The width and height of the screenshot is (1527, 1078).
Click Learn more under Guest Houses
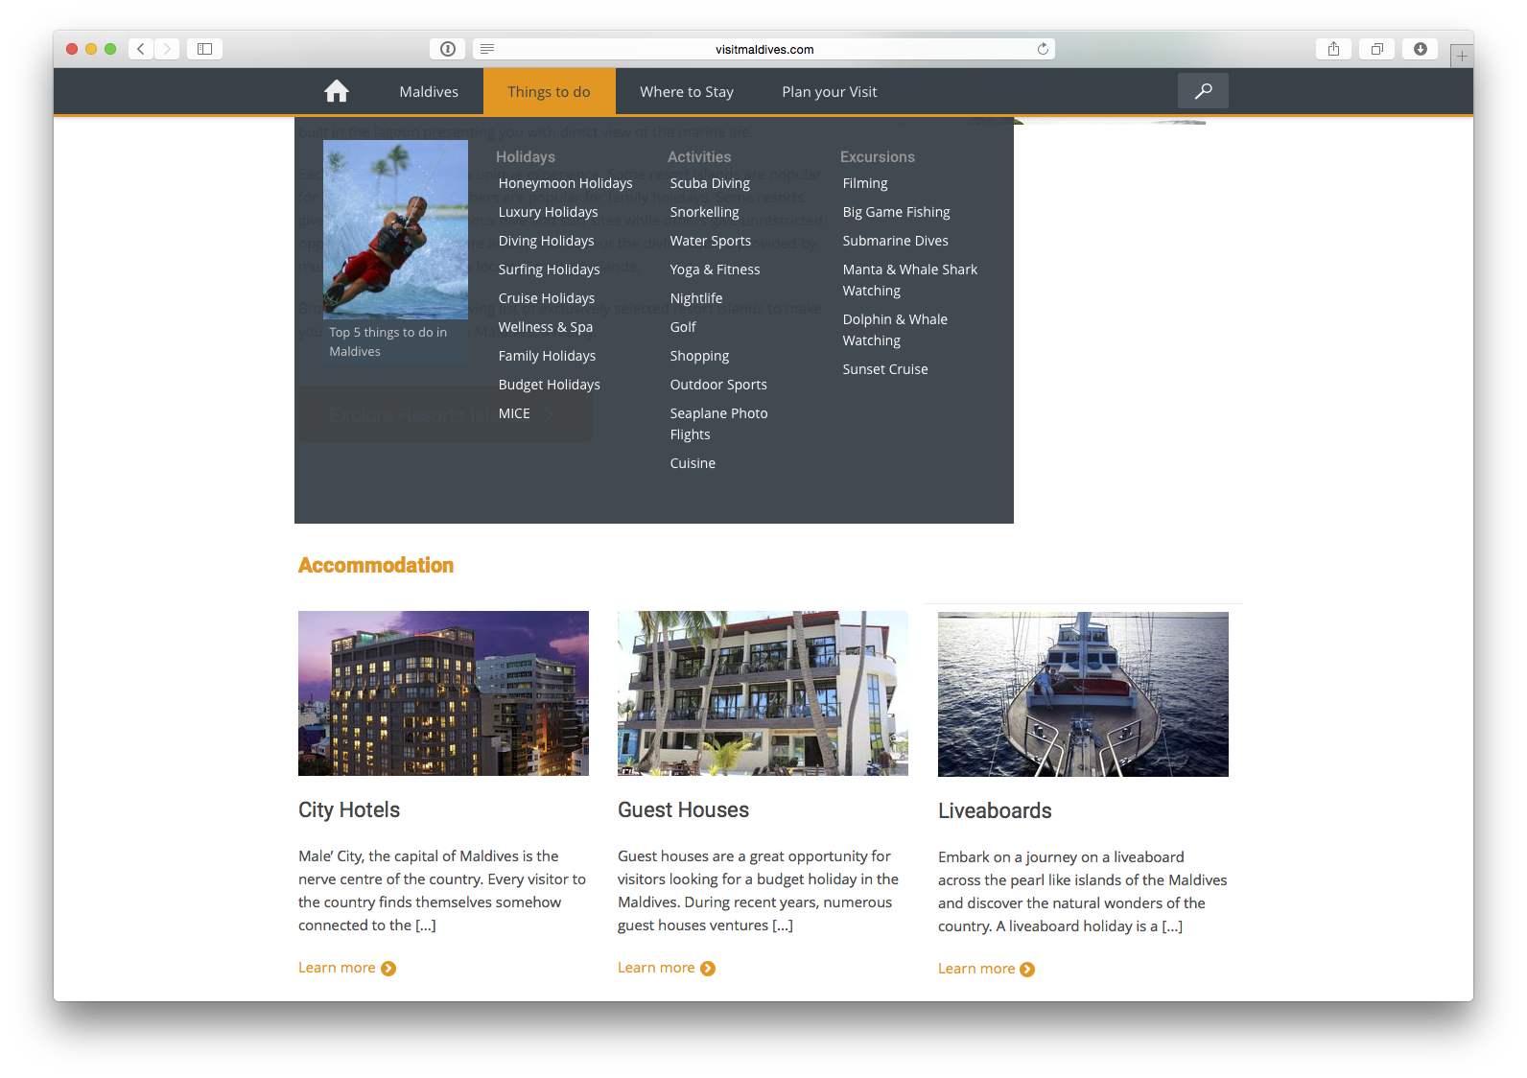(656, 968)
